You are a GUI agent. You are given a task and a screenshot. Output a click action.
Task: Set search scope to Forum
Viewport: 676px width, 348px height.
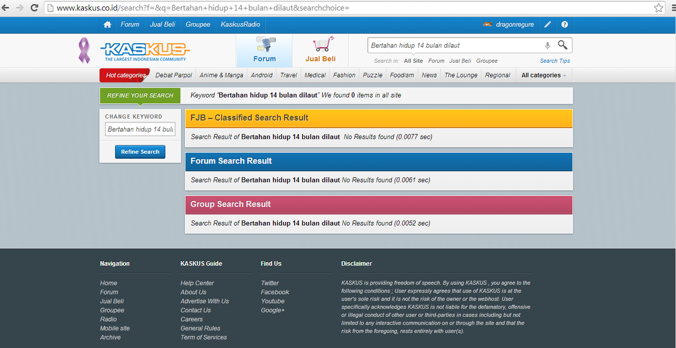click(x=436, y=61)
